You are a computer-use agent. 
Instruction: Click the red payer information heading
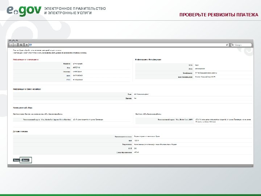pos(26,60)
